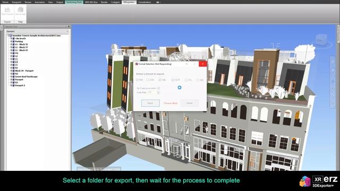Click the layer icon beside Parking
The height and width of the screenshot is (191, 340).
[13, 41]
